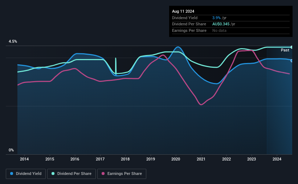Click the Aug 11 2024 tooltip header
The width and height of the screenshot is (298, 184).
183,11
